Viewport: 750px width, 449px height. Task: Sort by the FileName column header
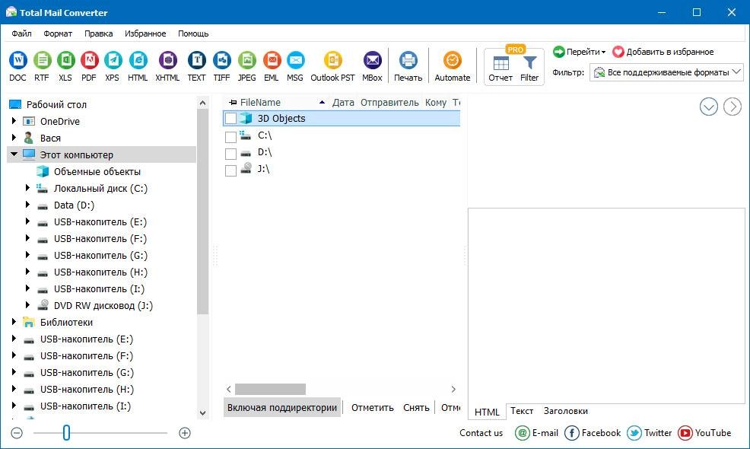tap(275, 103)
